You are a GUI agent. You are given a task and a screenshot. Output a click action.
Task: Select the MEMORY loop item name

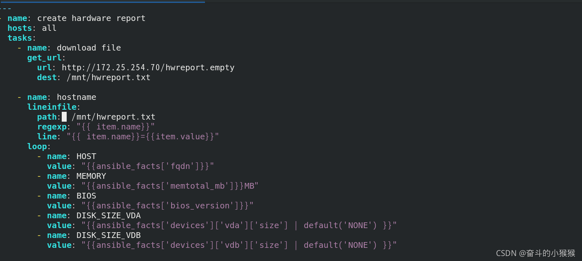pyautogui.click(x=91, y=176)
